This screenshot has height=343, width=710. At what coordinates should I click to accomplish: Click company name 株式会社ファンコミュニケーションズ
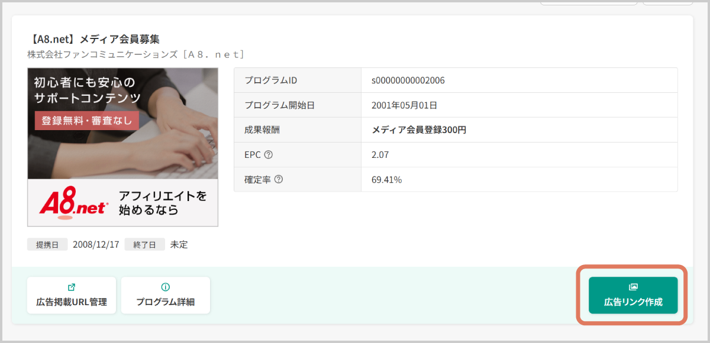tap(102, 54)
